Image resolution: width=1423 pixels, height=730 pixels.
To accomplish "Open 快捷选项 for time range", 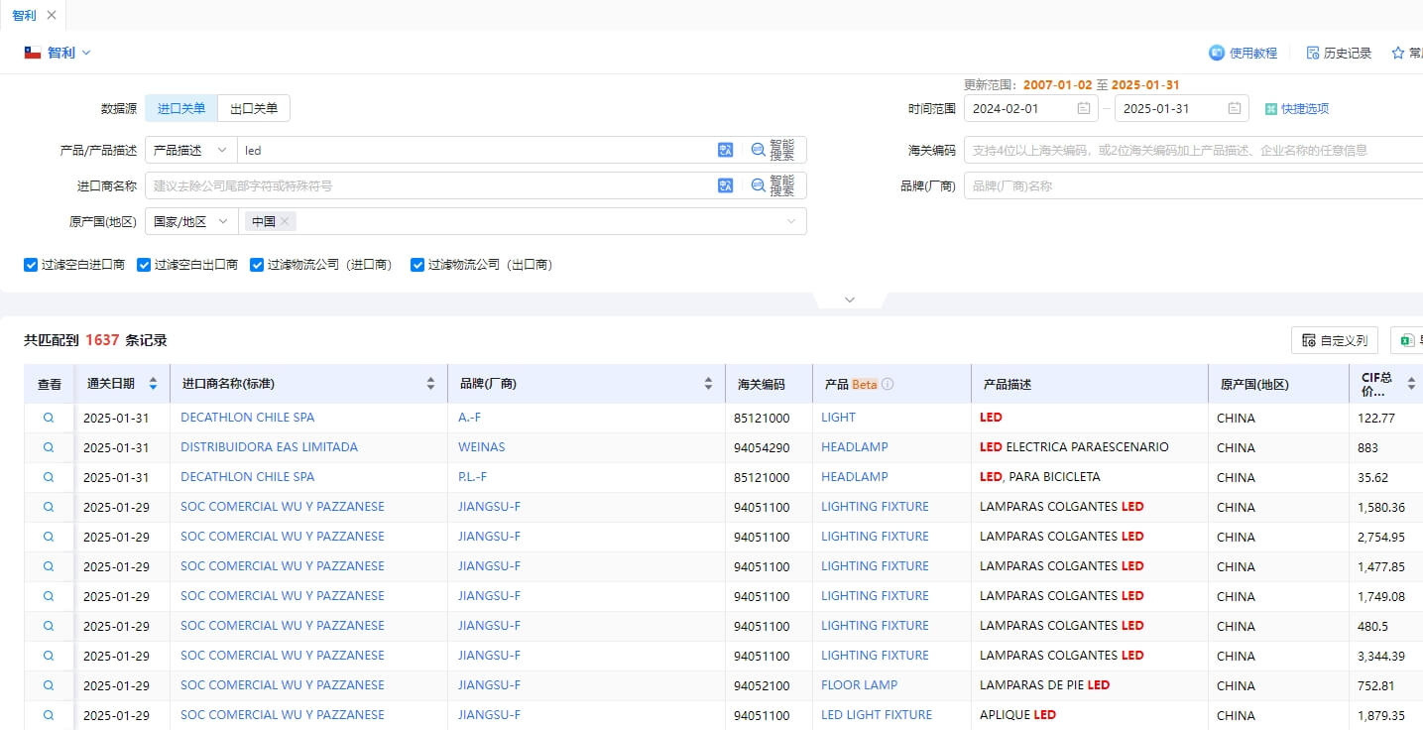I will pos(1297,108).
